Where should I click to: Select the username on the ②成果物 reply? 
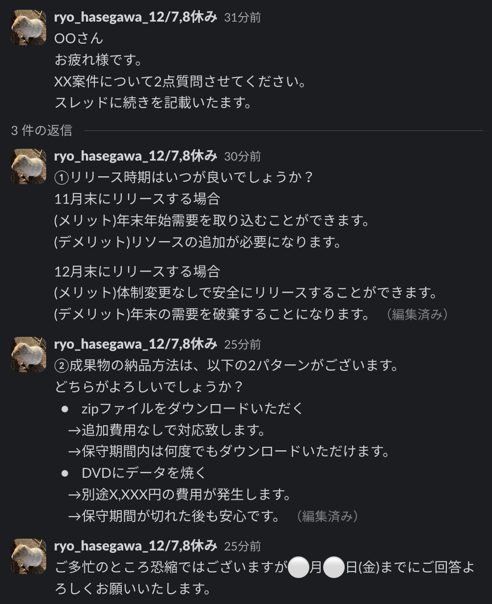coord(135,345)
